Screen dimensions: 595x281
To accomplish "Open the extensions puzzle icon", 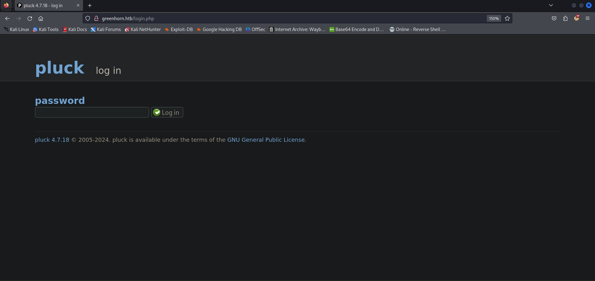I will (x=565, y=19).
